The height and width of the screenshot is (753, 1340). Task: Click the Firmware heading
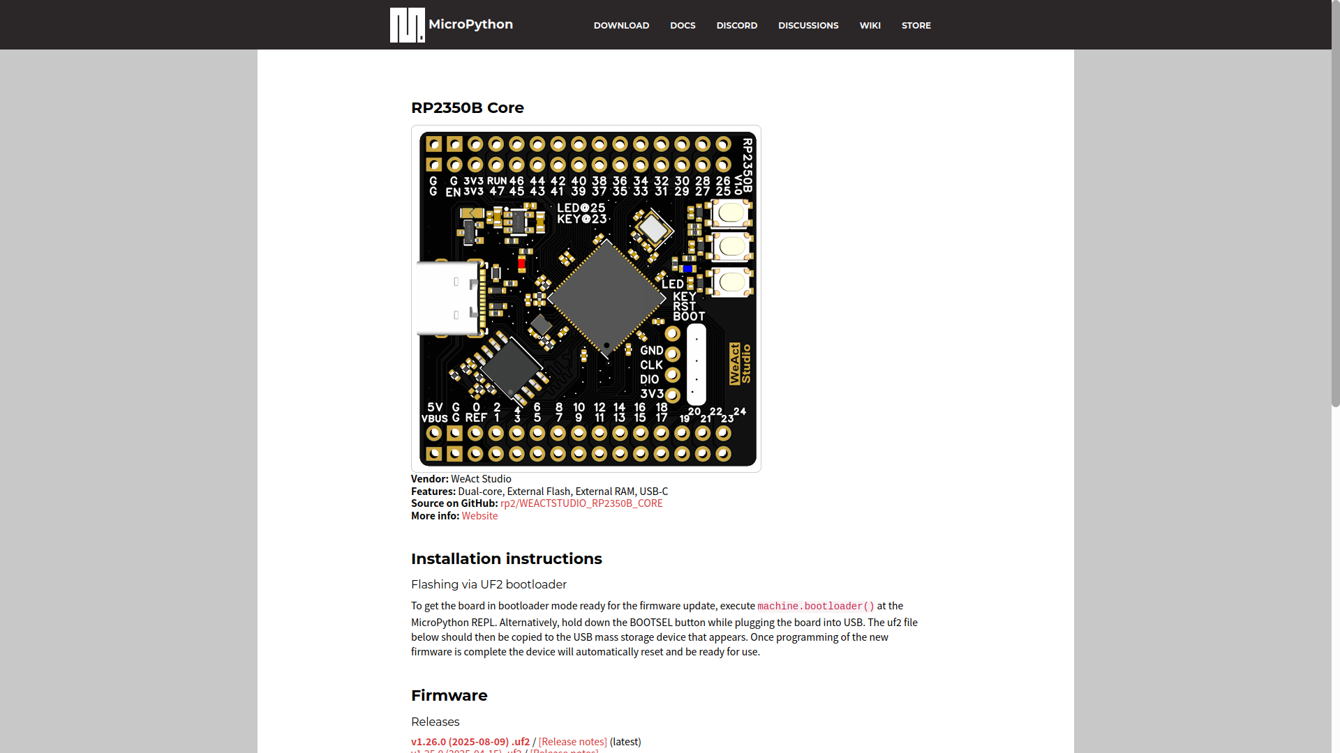pyautogui.click(x=449, y=696)
